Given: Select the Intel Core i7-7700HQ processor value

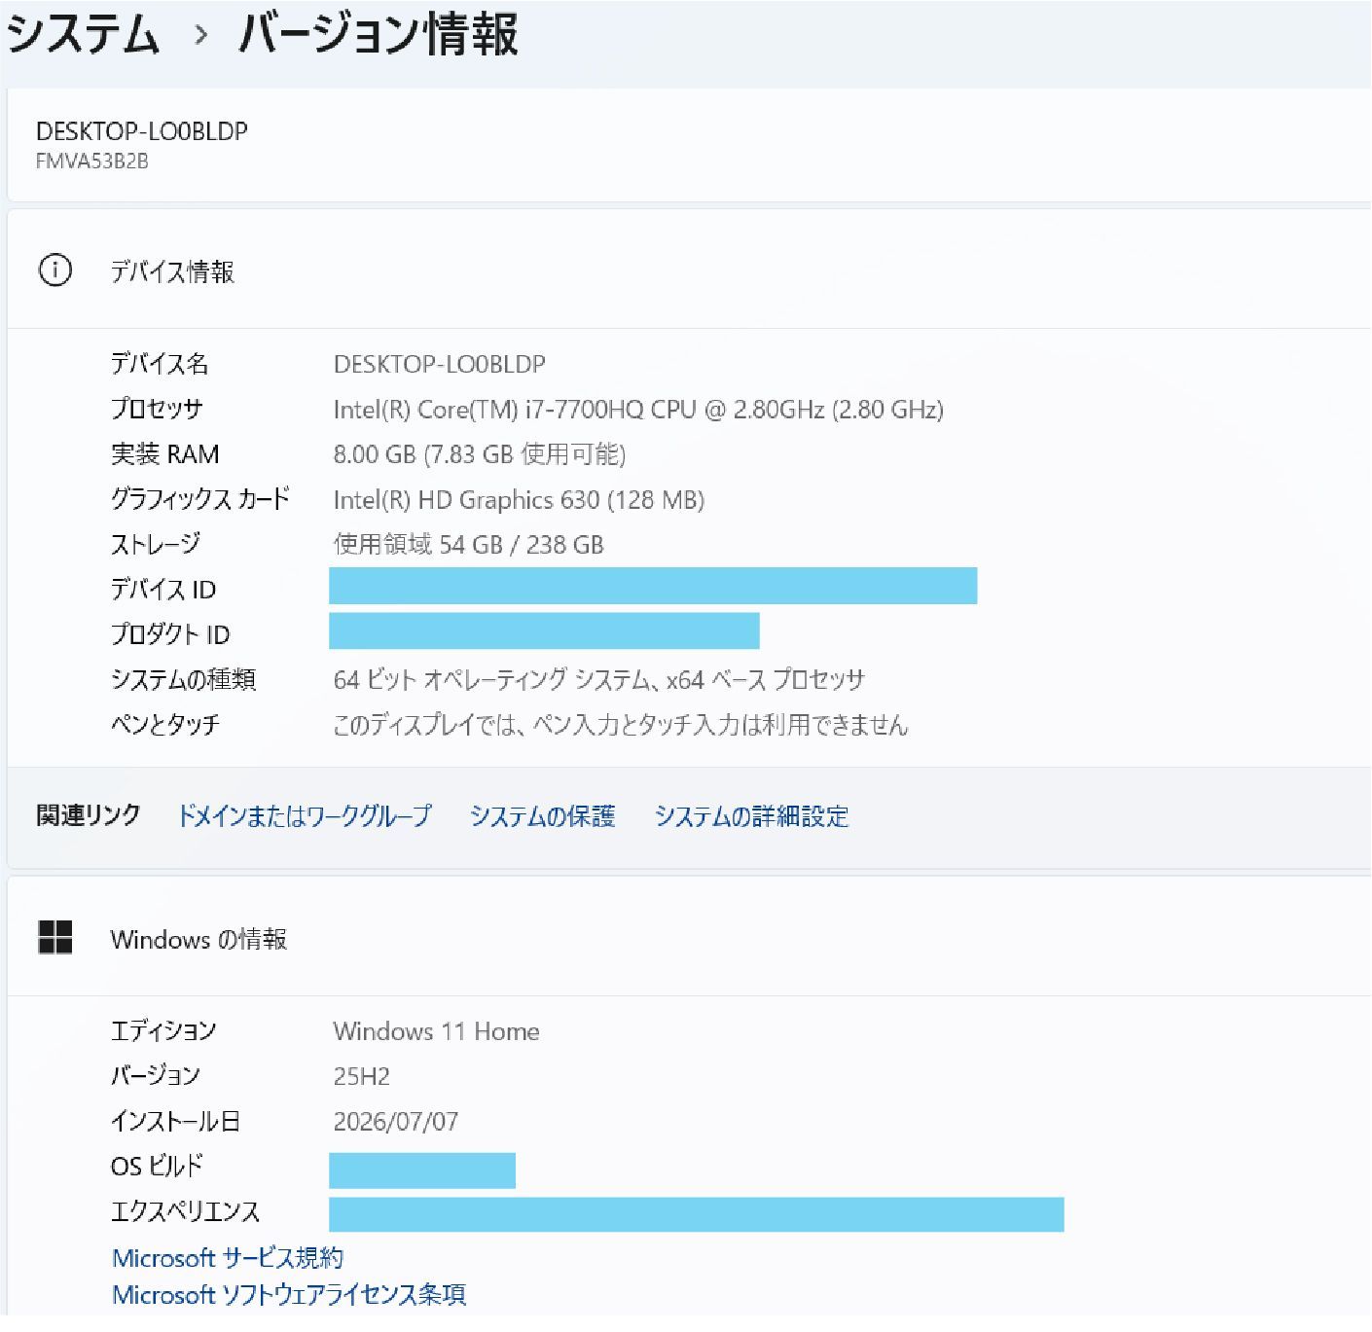Looking at the screenshot, I should 638,410.
